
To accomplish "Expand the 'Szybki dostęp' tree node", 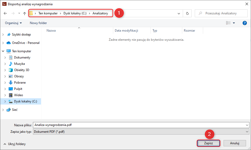I will [x=3, y=34].
